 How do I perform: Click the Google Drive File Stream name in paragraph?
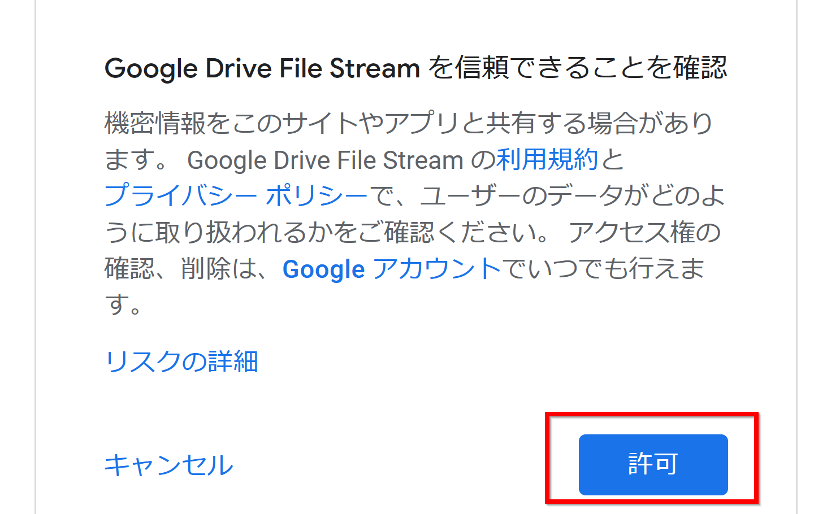[325, 160]
